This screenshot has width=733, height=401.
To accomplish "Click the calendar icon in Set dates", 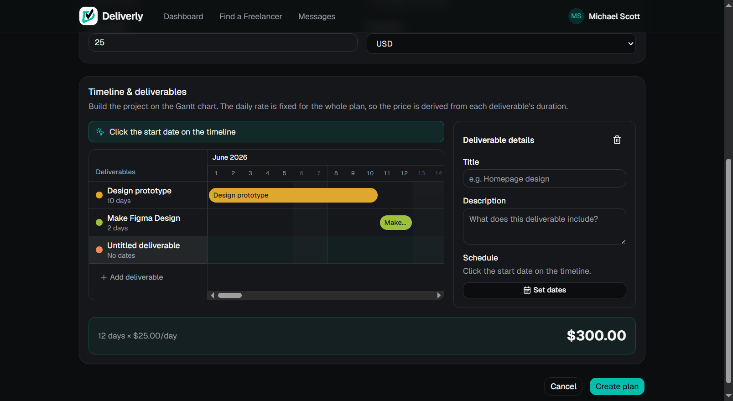I will 527,290.
